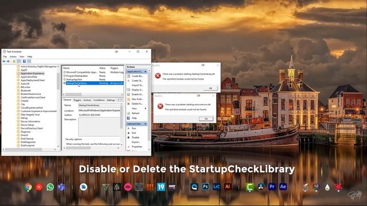Collapse the Selected Item actions section

(145, 124)
